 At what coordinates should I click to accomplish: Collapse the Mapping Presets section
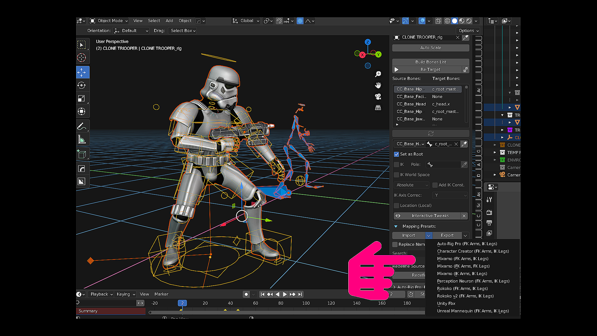click(x=396, y=226)
